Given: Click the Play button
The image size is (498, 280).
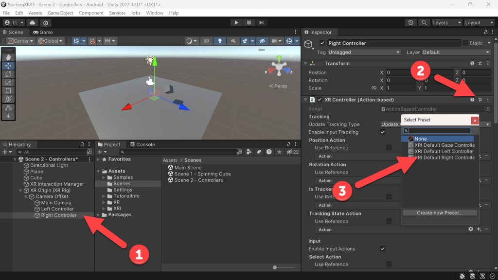Looking at the screenshot, I should click(x=236, y=22).
